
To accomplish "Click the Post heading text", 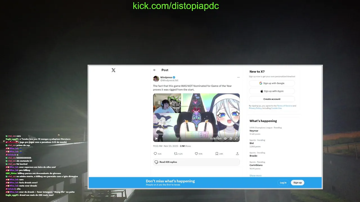I will 165,70.
